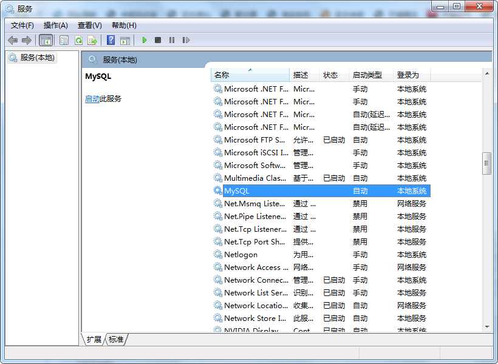Start the service with the green play icon
Image resolution: width=498 pixels, height=364 pixels.
point(144,40)
